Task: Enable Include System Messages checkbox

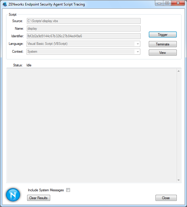Action: (68, 190)
